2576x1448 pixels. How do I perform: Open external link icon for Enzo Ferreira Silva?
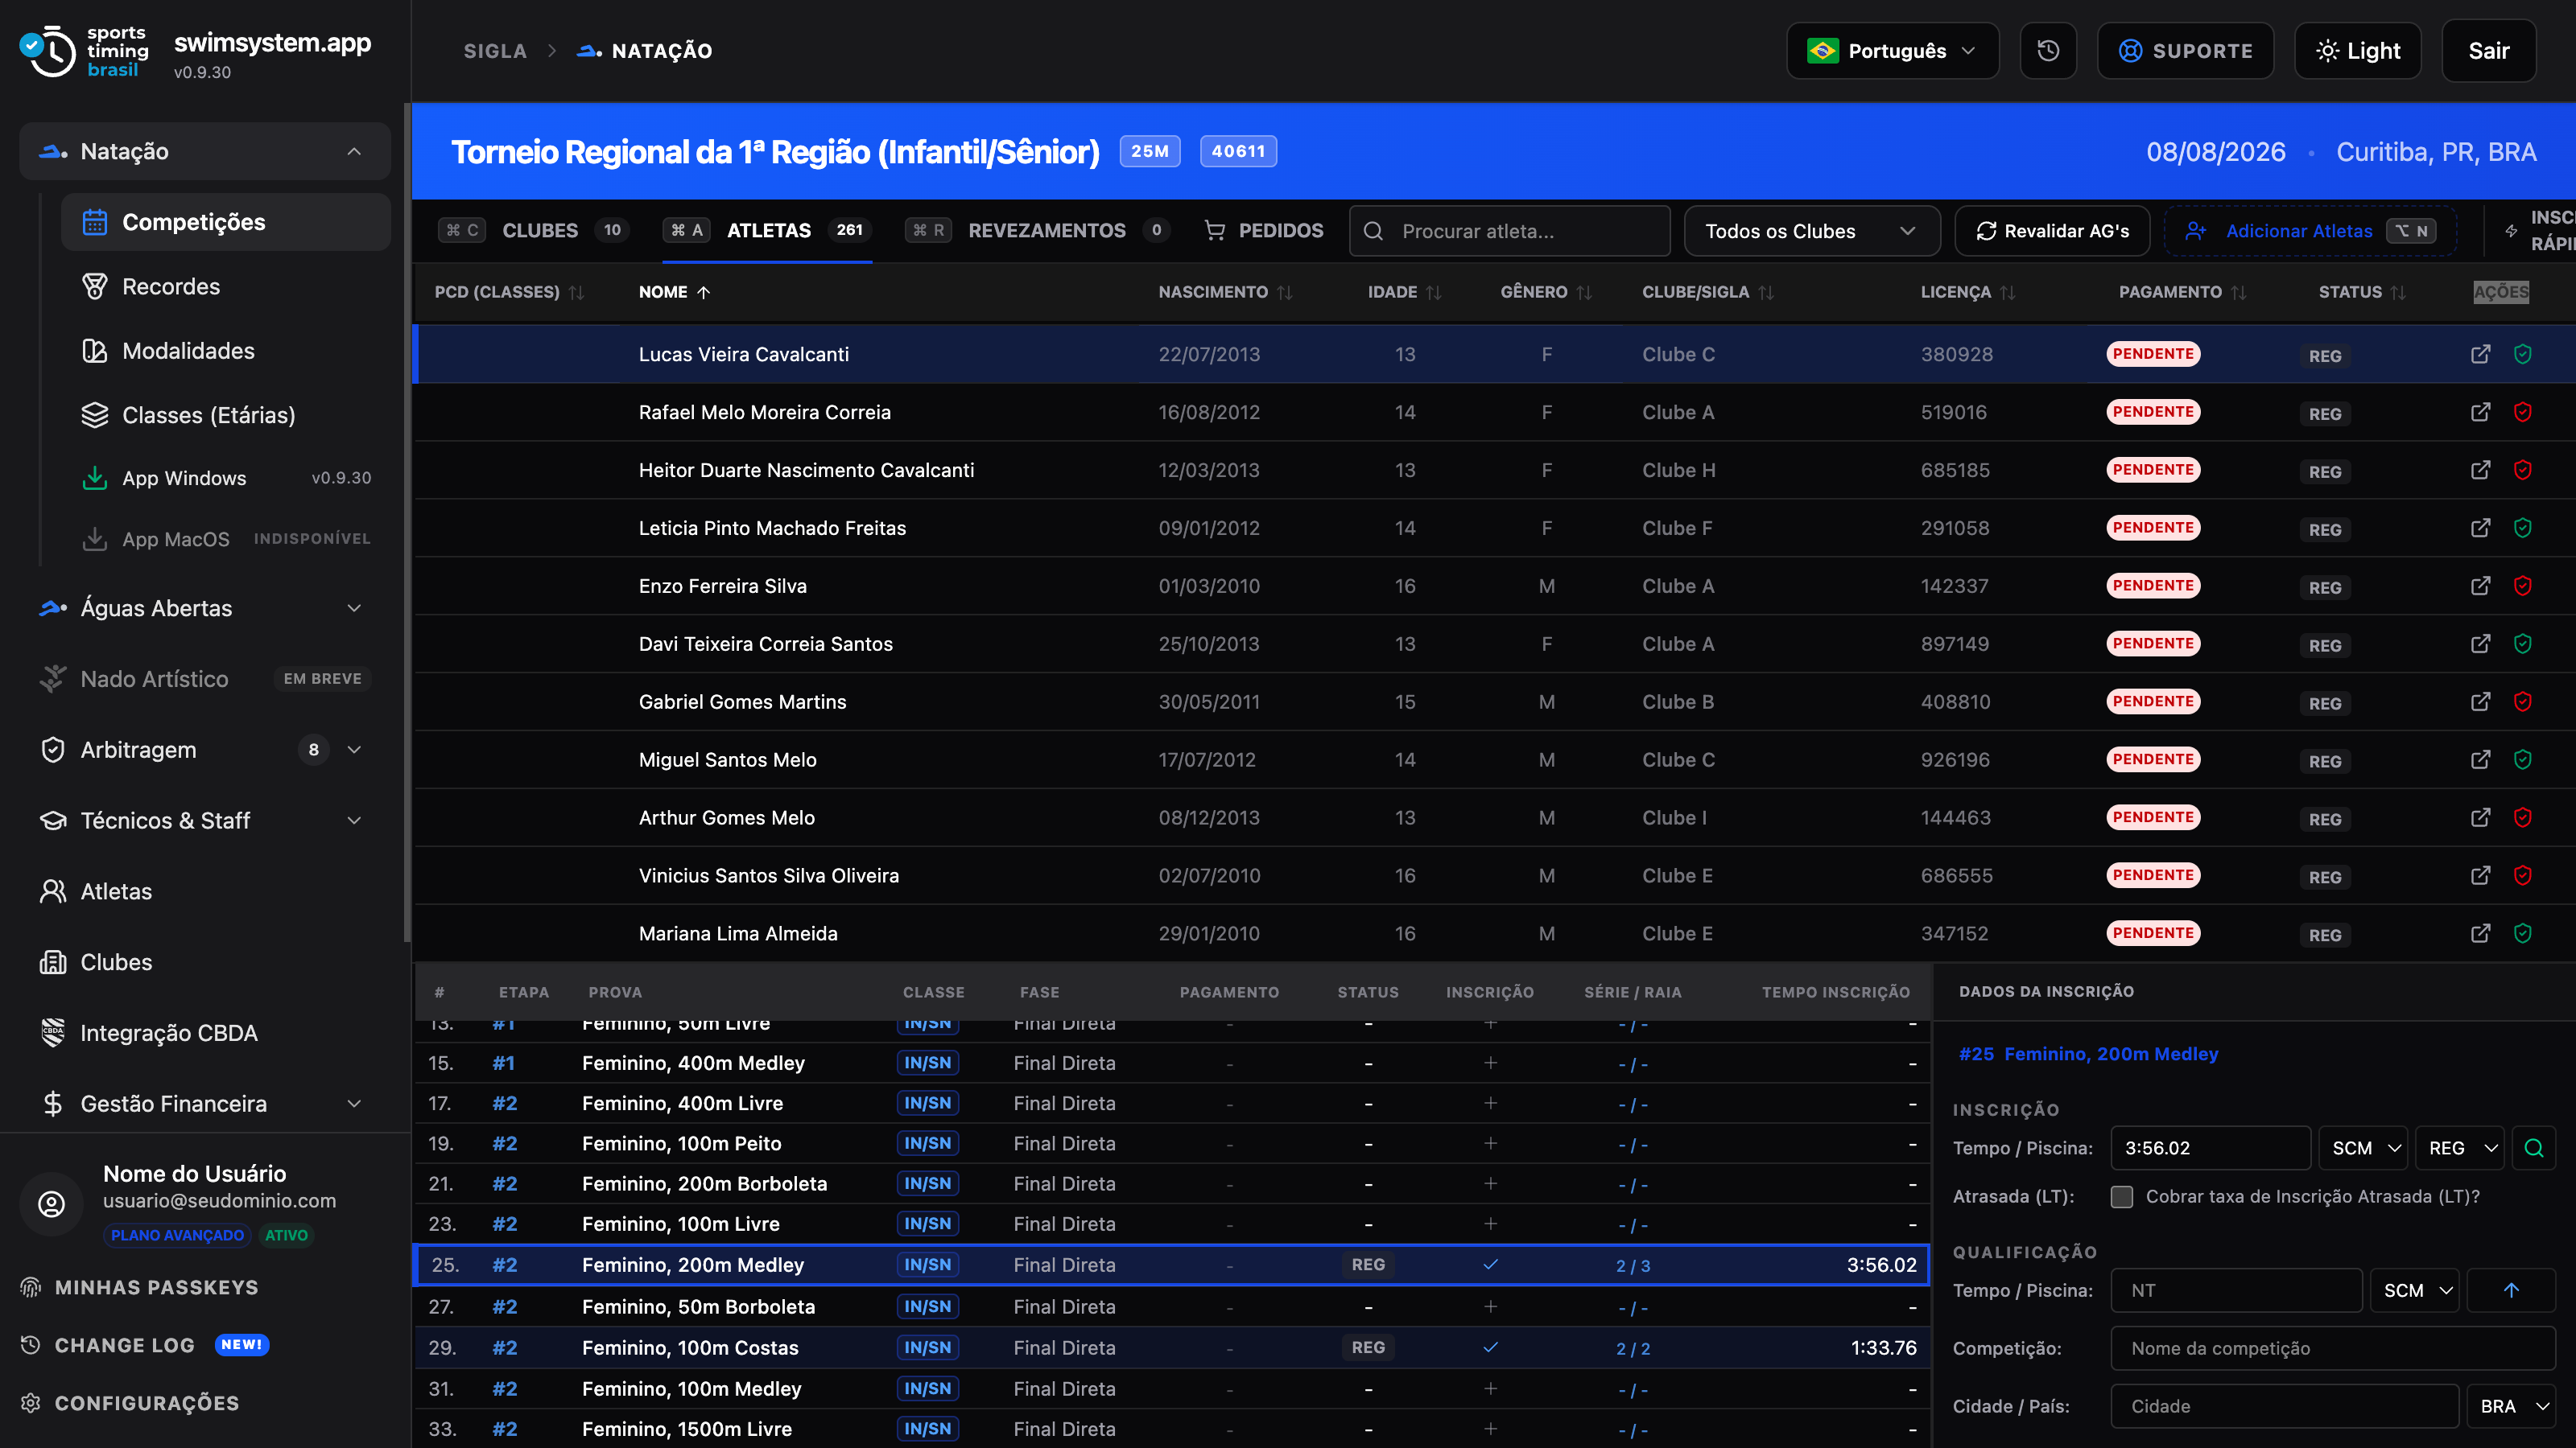2480,586
